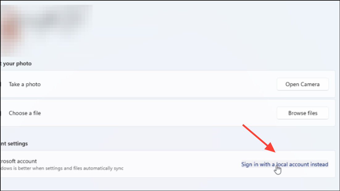Click the Browse files button
Viewport: 340px width, 191px height.
click(x=302, y=113)
